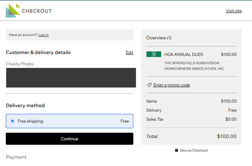
Task: Click the Log in link
Action: (x=44, y=35)
